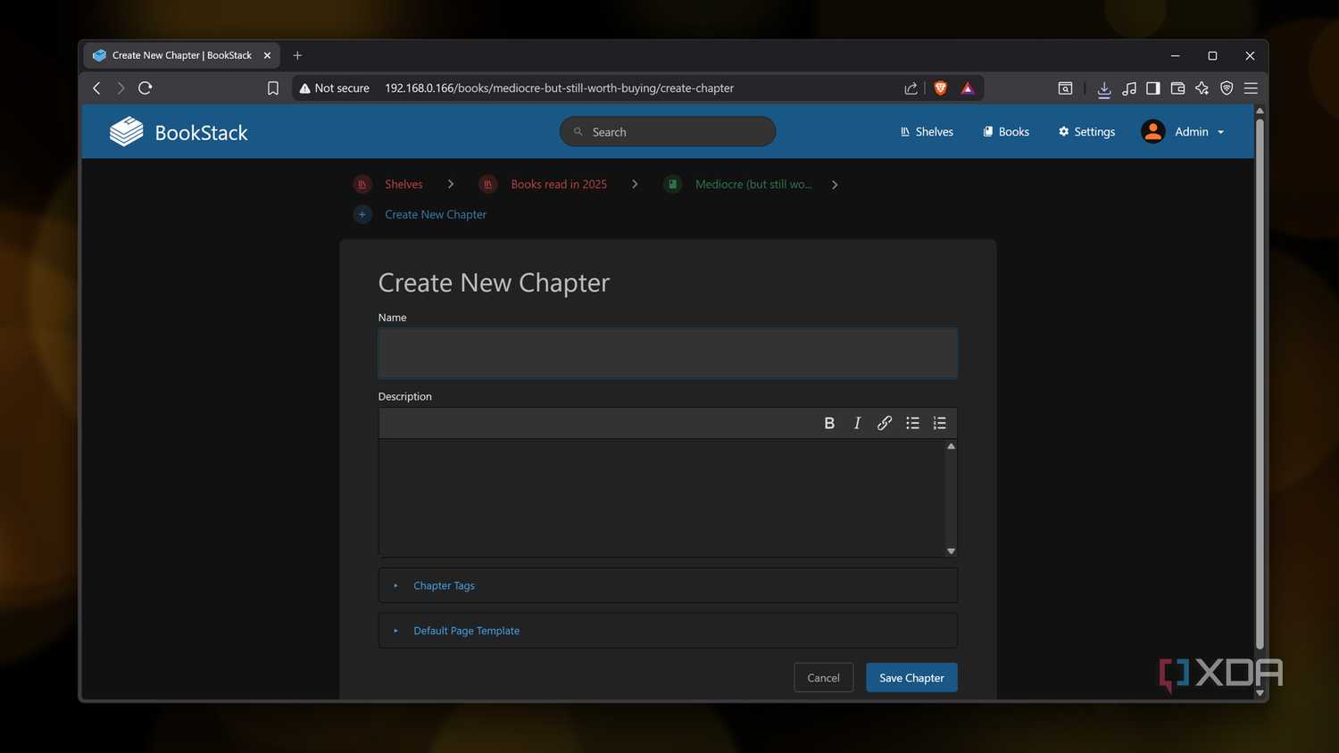
Task: Expand the Chapter Tags section
Action: tap(668, 585)
